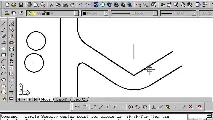This screenshot has width=213, height=120.
Task: Click Snap to Tangent icon
Action: (x=145, y=107)
